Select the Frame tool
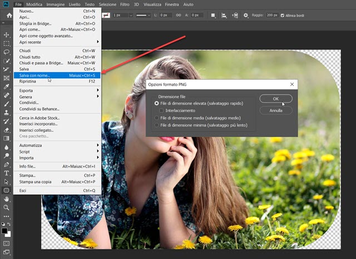This screenshot has height=259, width=356. pyautogui.click(x=6, y=78)
